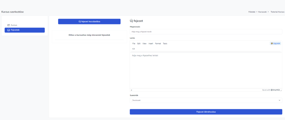The image size is (285, 120).
Task: Open the View menu in editor
Action: point(144,44)
